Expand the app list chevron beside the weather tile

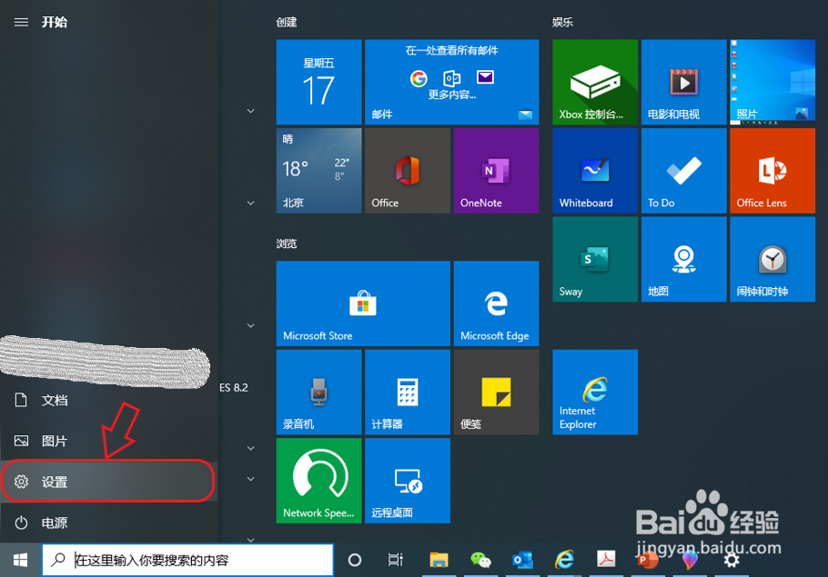[251, 203]
